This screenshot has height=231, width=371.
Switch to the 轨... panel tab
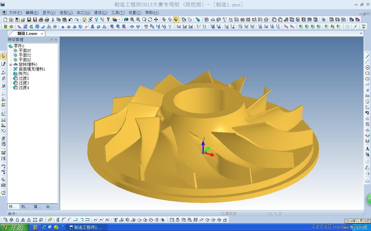tap(25, 207)
